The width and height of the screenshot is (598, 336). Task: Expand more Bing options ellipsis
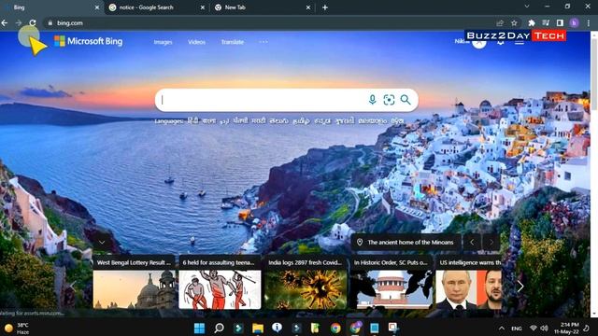[x=263, y=42]
